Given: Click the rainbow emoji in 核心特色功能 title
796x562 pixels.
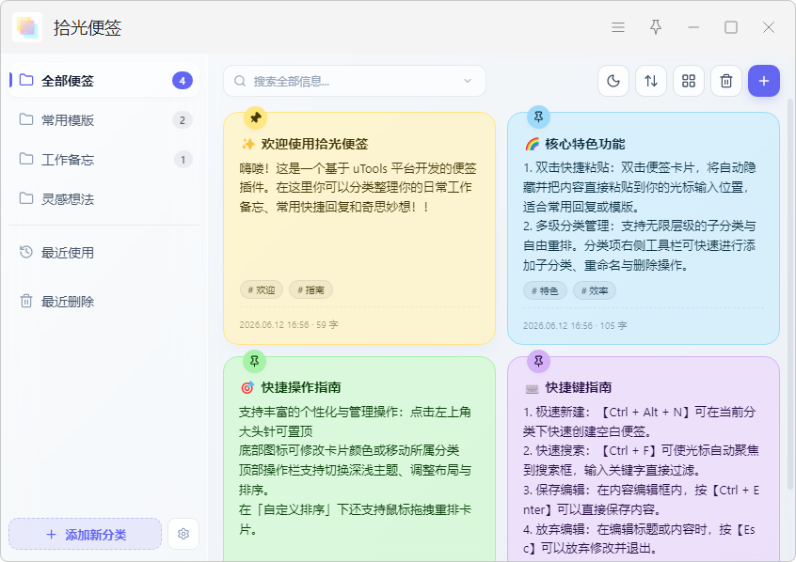Looking at the screenshot, I should coord(532,145).
